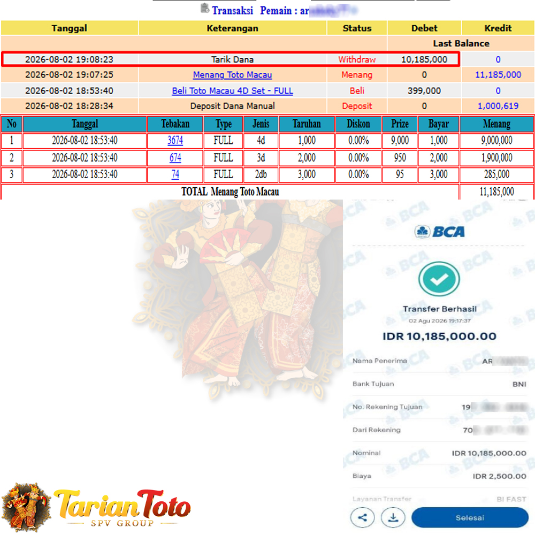The height and width of the screenshot is (535, 535).
Task: Click the Nama Penerima label
Action: tap(379, 361)
